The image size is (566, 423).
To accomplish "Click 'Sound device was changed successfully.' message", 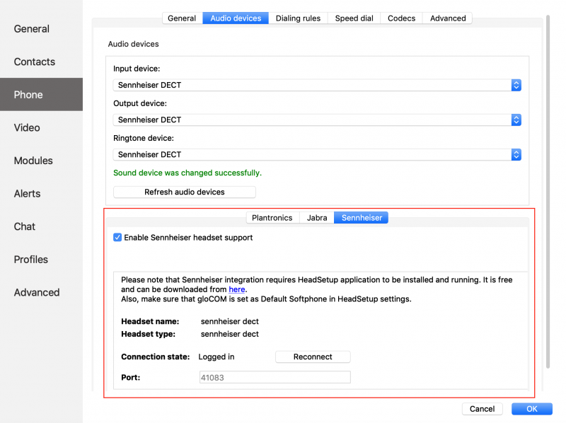I will 187,173.
